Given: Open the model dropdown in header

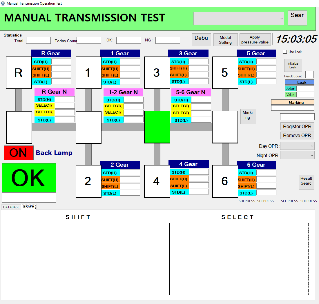Looking at the screenshot, I should tap(239, 19).
